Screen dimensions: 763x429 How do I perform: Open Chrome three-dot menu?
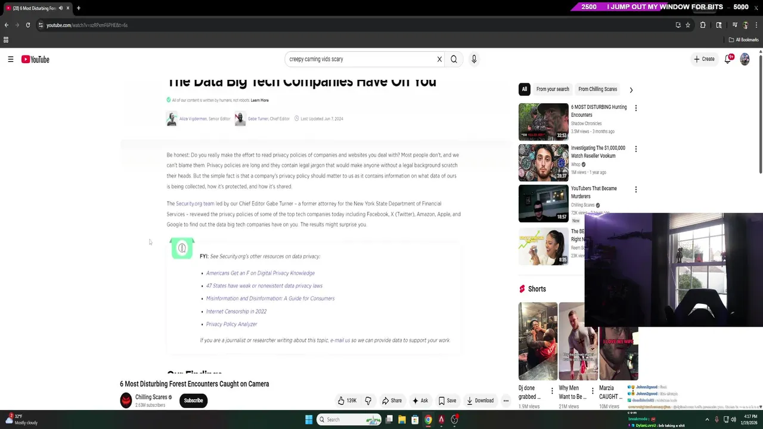point(757,25)
